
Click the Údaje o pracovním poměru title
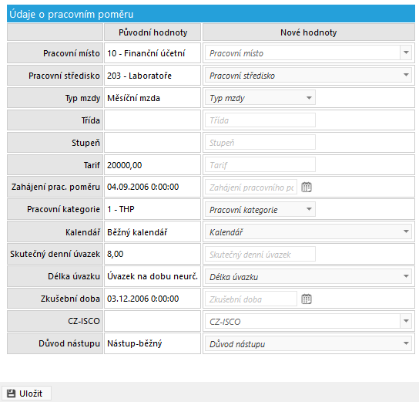point(72,14)
